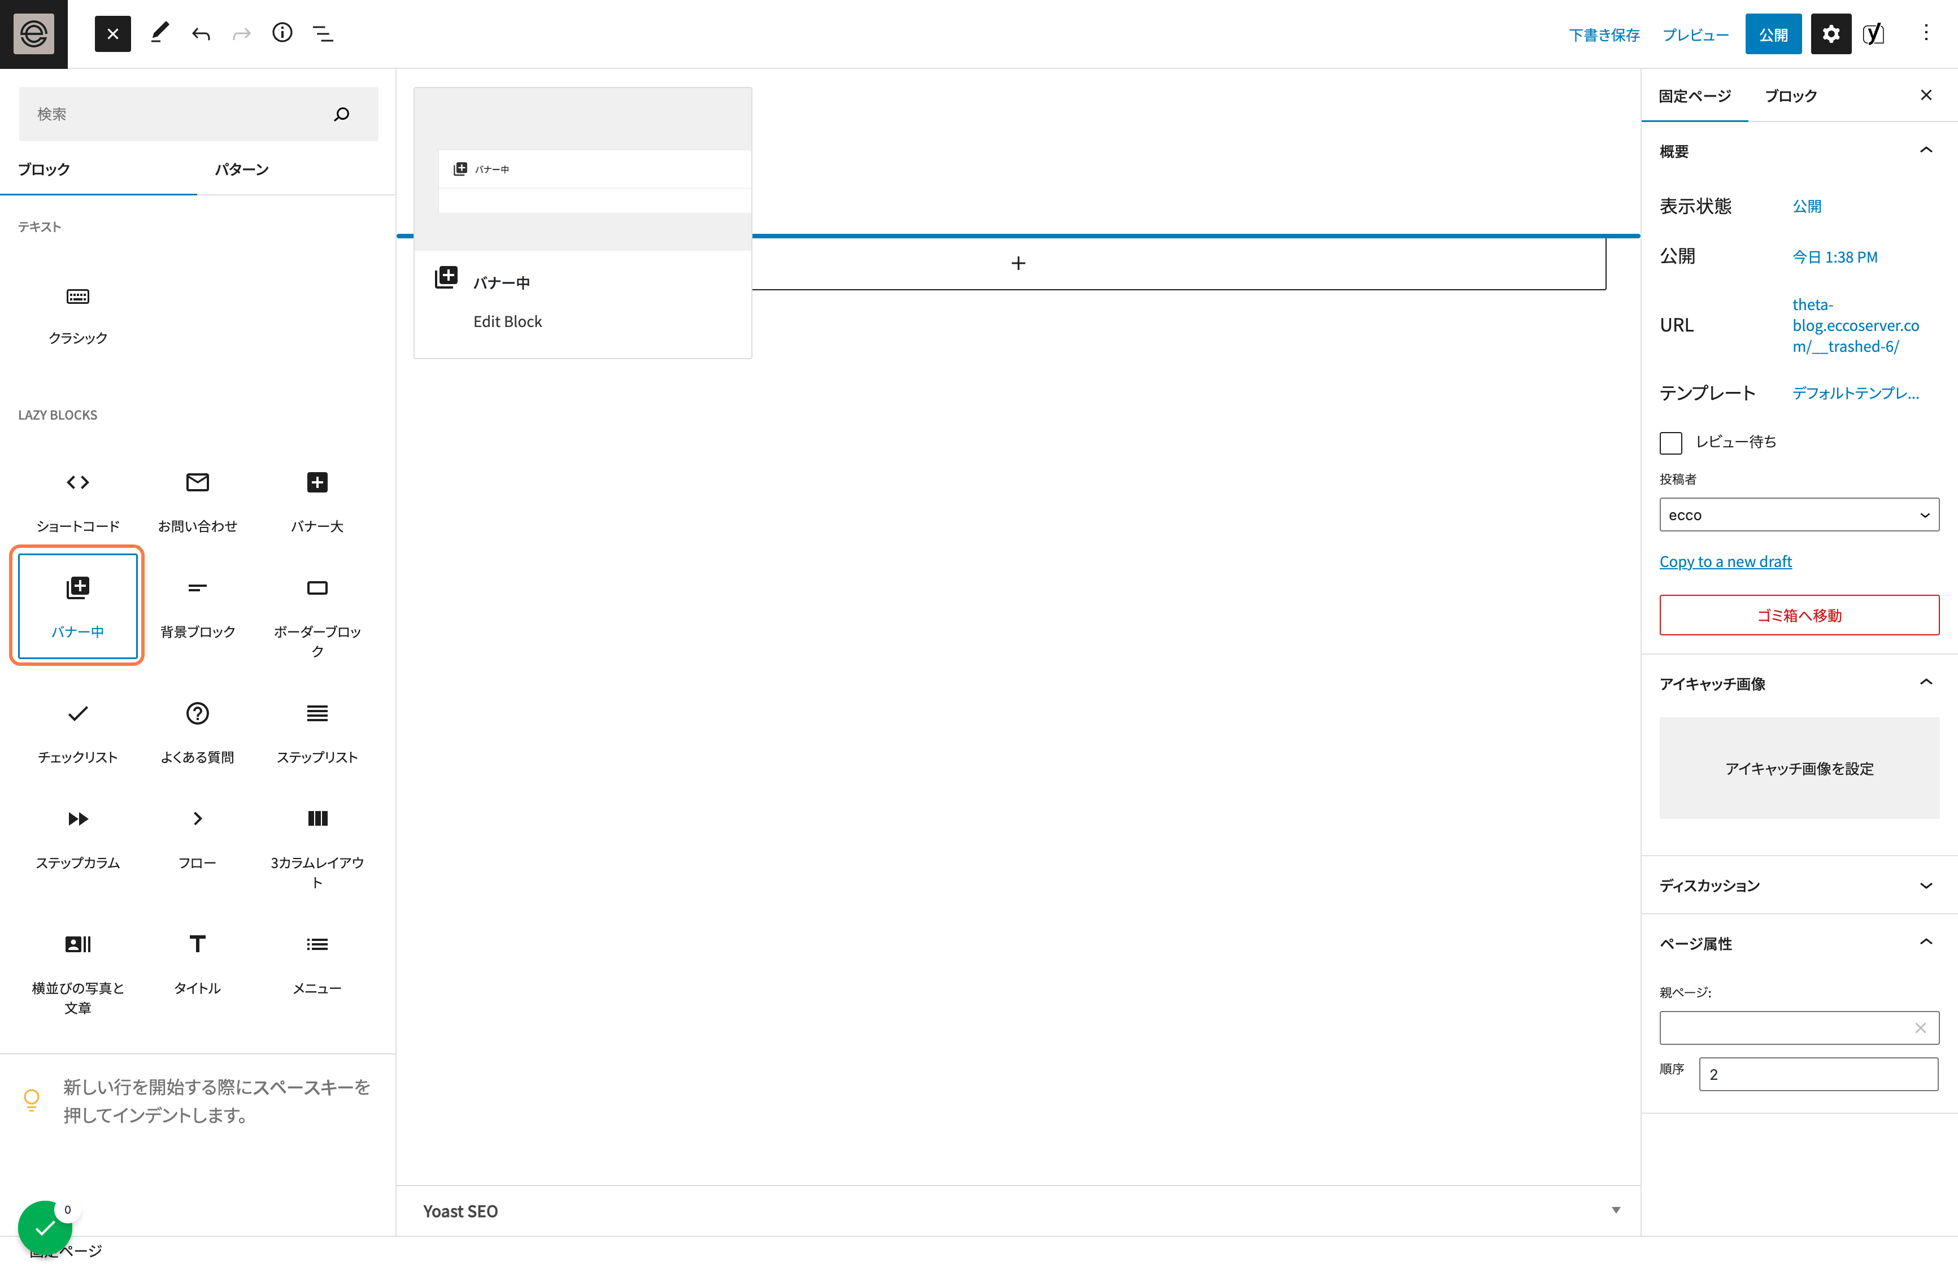The height and width of the screenshot is (1264, 1958).
Task: Insert the 背景ブロック block
Action: 198,607
